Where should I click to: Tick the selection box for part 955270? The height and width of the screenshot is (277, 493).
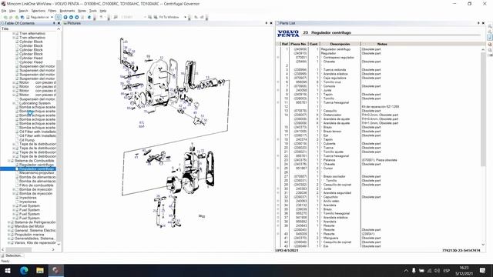coord(278,213)
